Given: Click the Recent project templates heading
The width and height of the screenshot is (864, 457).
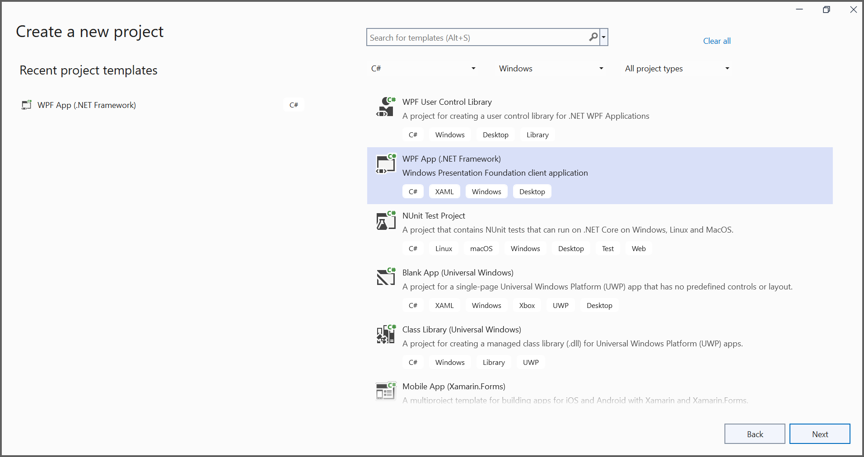Looking at the screenshot, I should 89,70.
